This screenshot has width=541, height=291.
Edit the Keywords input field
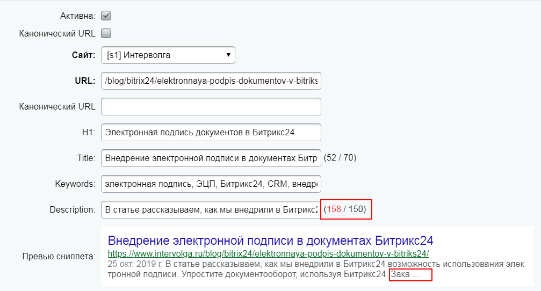click(x=211, y=184)
